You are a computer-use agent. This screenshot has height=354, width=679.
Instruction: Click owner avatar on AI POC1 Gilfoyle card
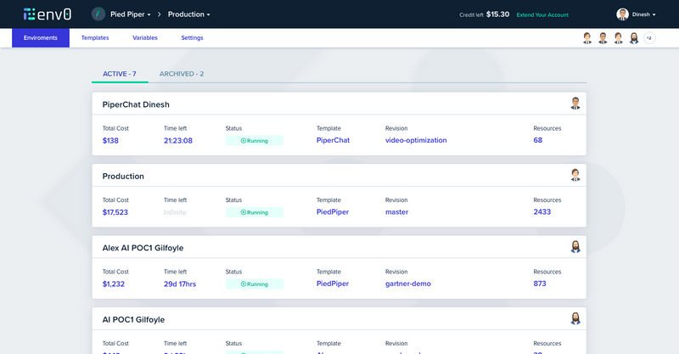(575, 318)
